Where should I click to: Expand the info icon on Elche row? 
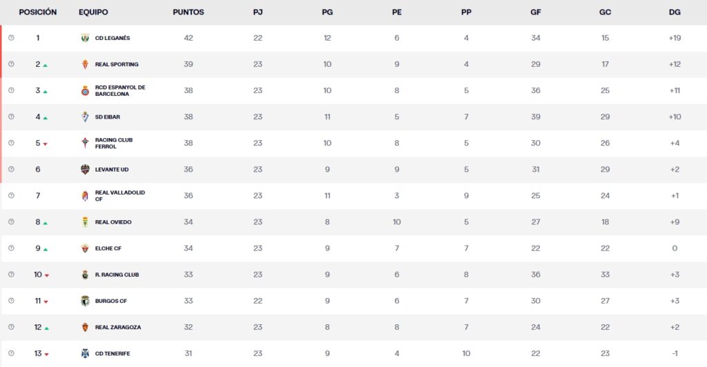[x=11, y=248]
